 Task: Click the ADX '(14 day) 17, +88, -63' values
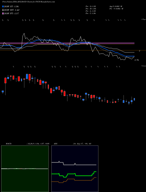pyautogui.click(x=82, y=144)
